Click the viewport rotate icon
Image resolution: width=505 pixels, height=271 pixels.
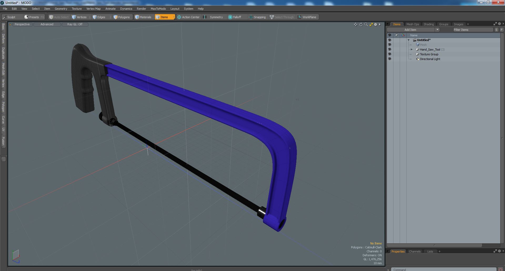point(361,24)
